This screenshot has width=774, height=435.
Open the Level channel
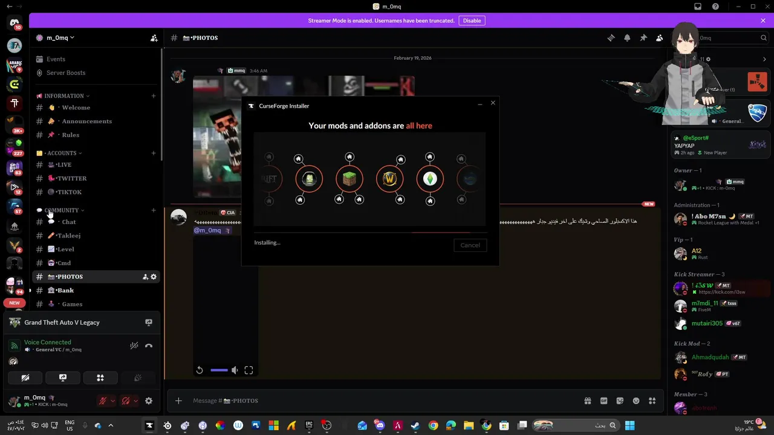(96, 249)
